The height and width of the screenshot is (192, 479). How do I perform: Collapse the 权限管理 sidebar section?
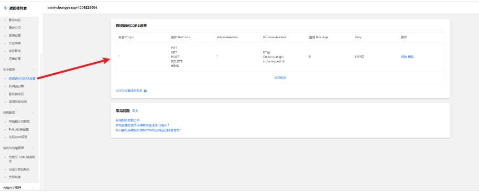pyautogui.click(x=33, y=112)
